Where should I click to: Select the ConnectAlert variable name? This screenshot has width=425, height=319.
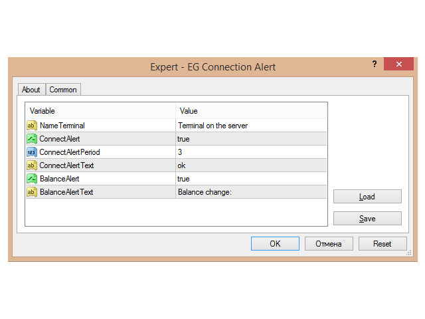click(x=60, y=139)
